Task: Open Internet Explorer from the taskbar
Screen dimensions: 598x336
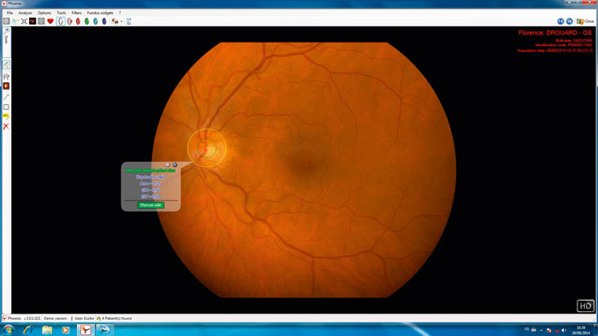Action: 28,329
